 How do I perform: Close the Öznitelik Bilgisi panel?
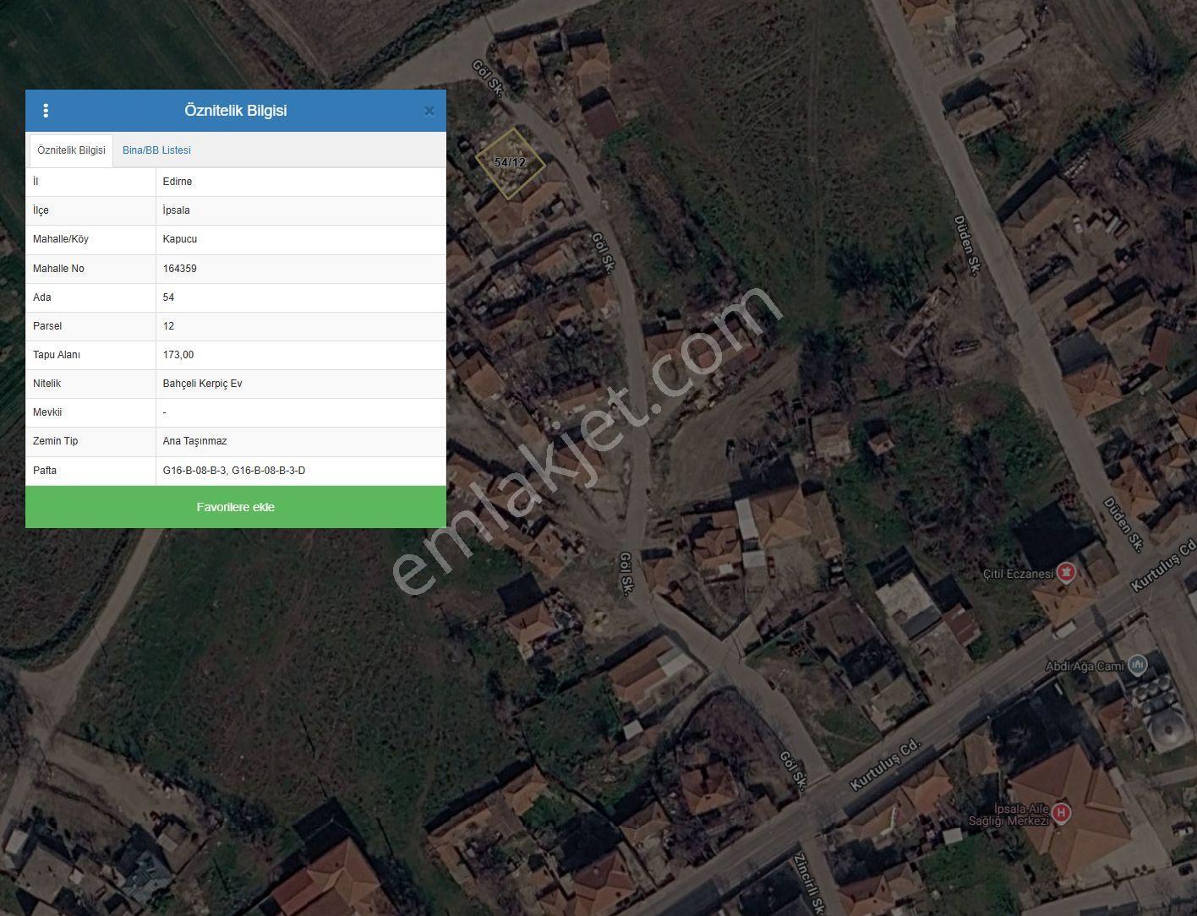tap(429, 111)
